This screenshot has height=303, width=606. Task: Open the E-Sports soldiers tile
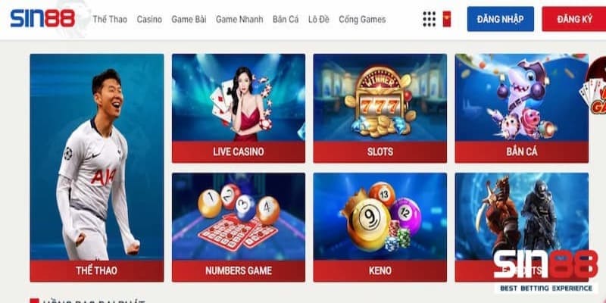tap(522, 227)
